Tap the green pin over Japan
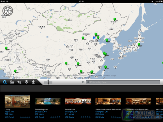This screenshot has height=122, width=163. coord(139,45)
